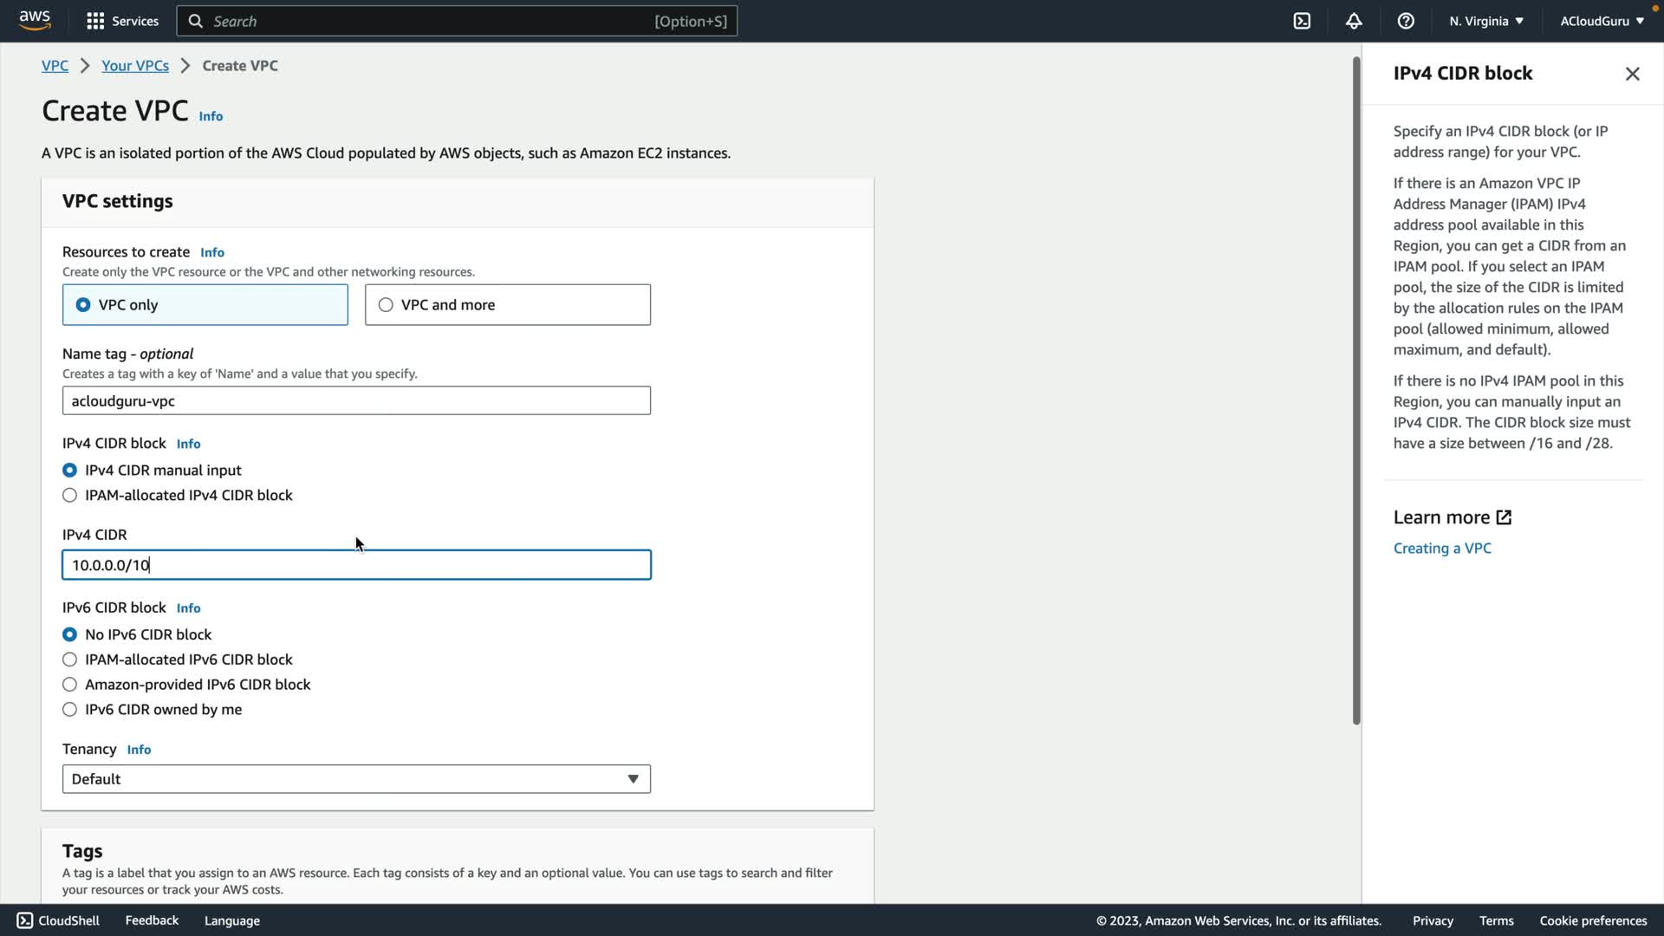Open the help question mark icon
Screen dimensions: 1664x936
click(1406, 21)
